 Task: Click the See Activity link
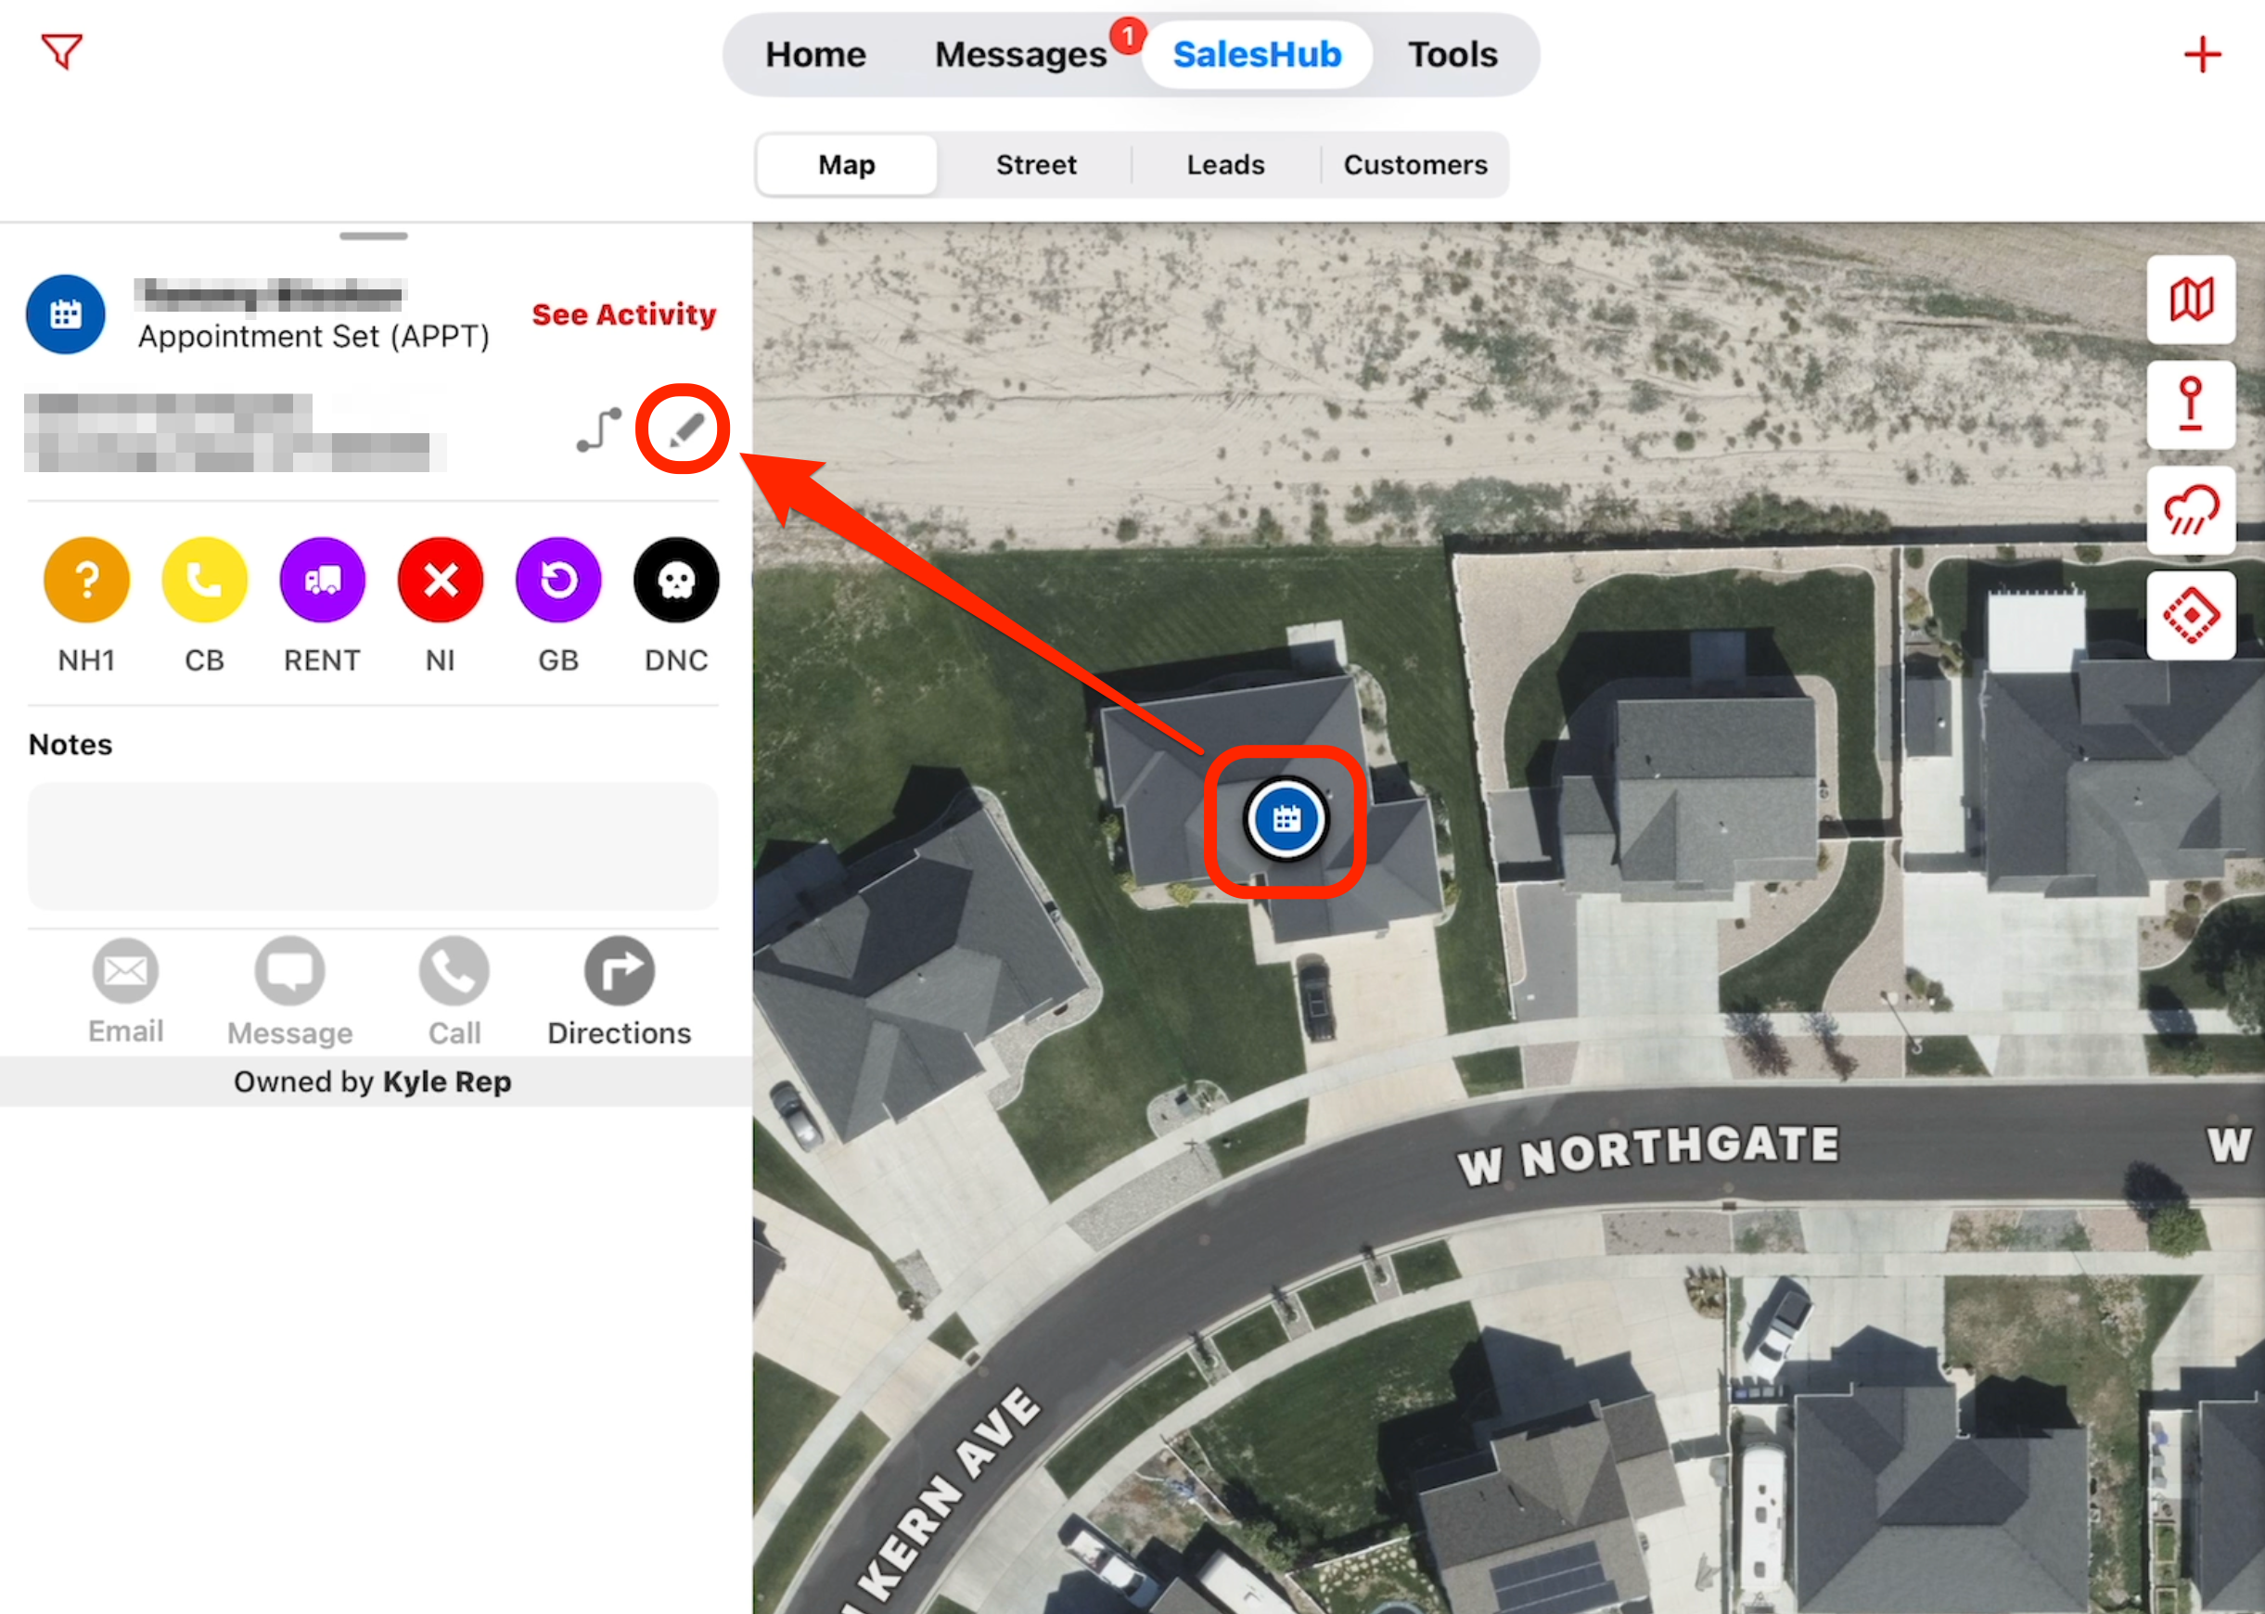[x=623, y=314]
